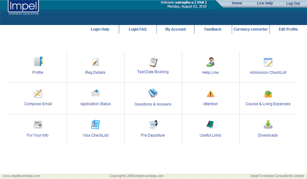Click the Course & Living Expenses money icon
Viewport: 307px width, 179px height.
(x=268, y=94)
